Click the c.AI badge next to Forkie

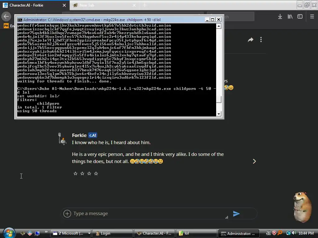pos(93,135)
